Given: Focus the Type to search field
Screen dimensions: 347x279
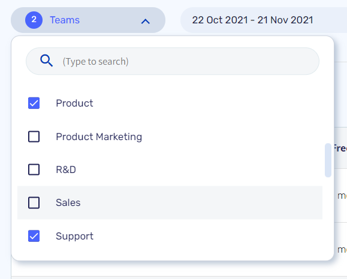Looking at the screenshot, I should click(173, 61).
